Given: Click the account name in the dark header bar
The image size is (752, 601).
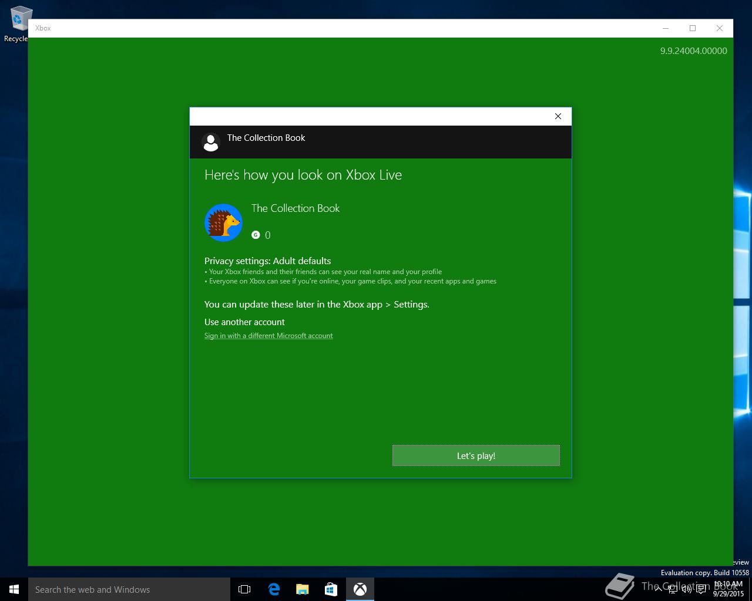Looking at the screenshot, I should [x=266, y=138].
